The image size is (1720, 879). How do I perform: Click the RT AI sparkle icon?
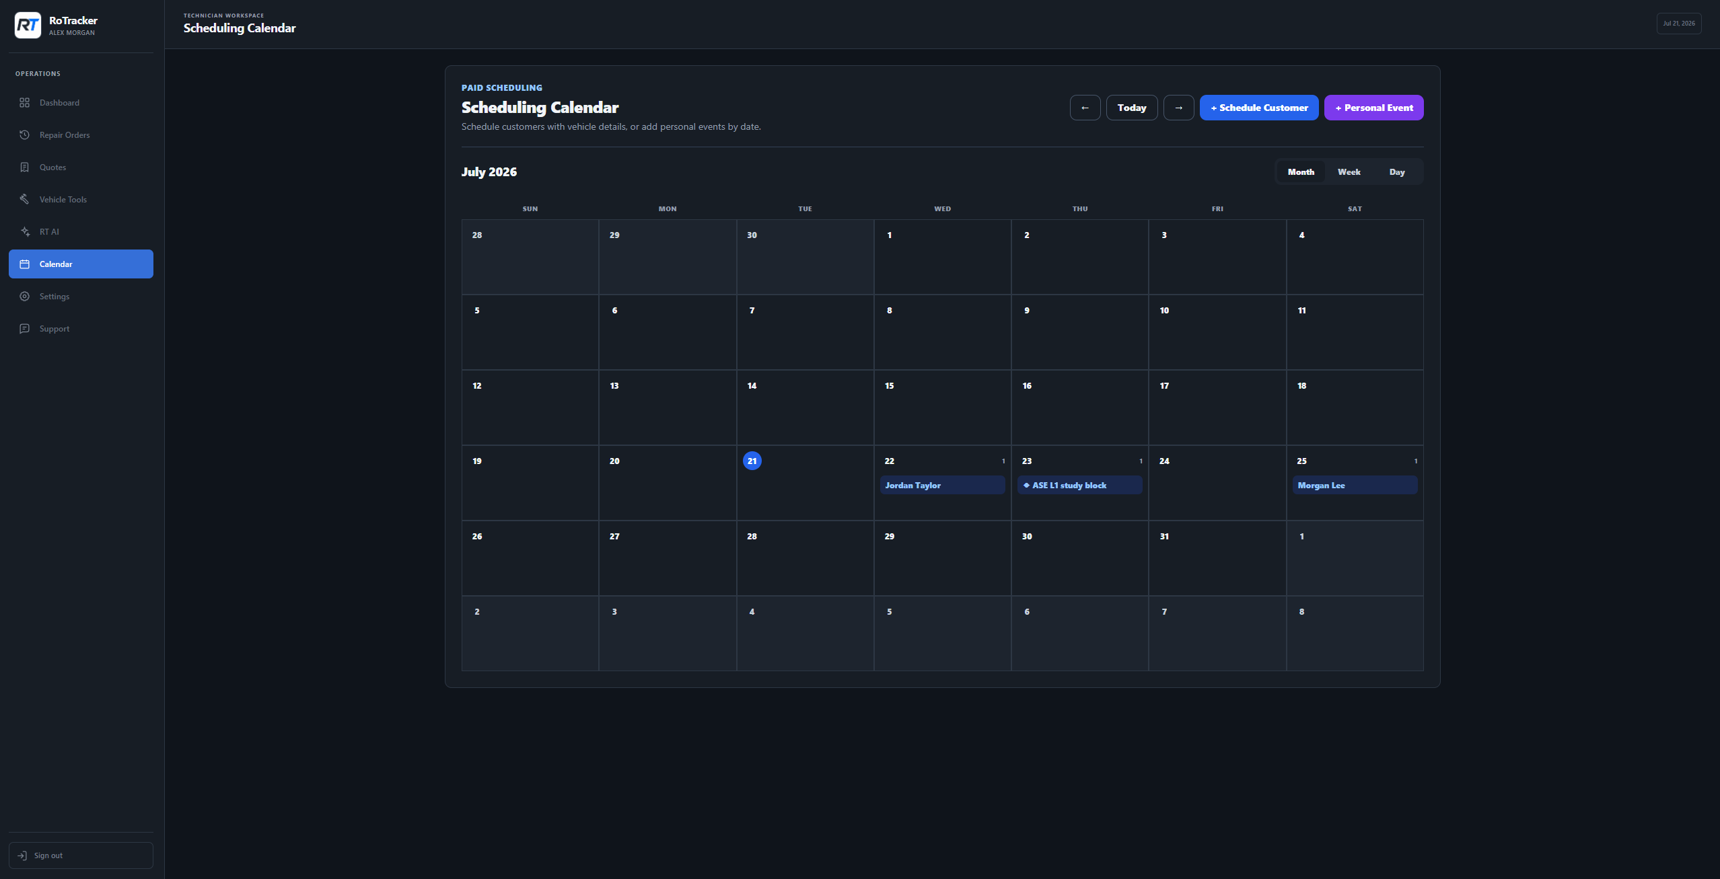(25, 232)
